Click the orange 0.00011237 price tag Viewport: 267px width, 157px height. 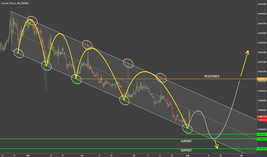click(262, 79)
